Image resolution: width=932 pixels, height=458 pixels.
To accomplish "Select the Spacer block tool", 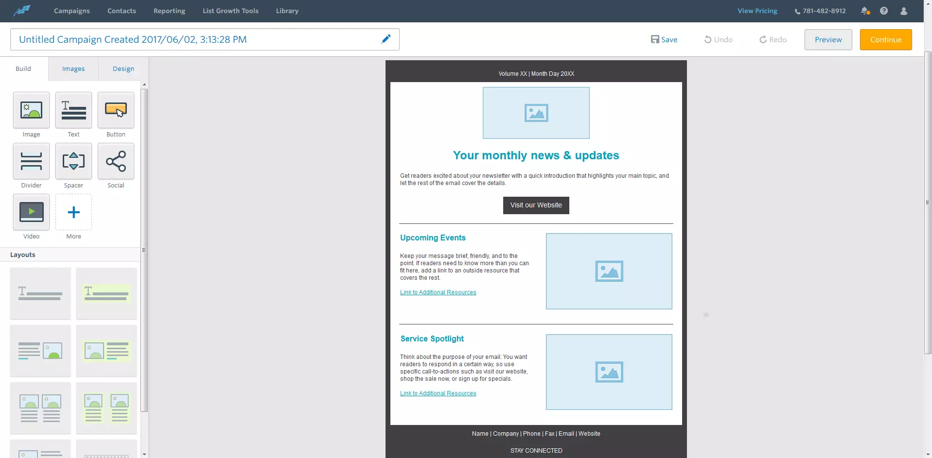I will tap(73, 161).
